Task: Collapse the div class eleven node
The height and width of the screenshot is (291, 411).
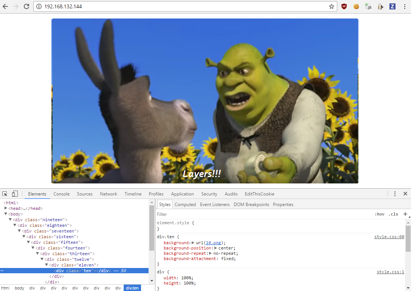Action: coord(47,265)
